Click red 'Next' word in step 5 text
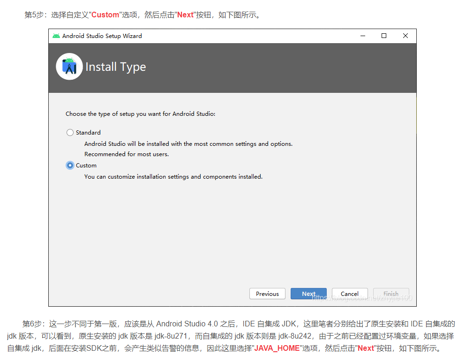The width and height of the screenshot is (458, 355). 186,15
